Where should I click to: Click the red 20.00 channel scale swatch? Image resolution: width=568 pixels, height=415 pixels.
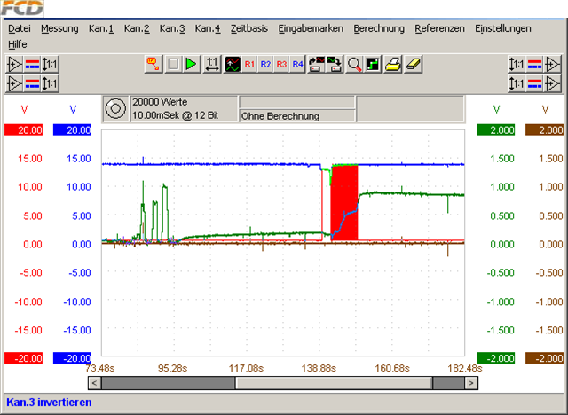(25, 130)
